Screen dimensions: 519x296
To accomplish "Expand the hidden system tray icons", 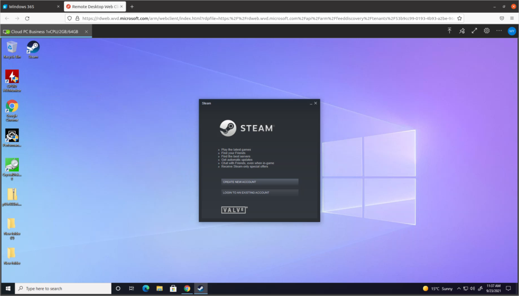I will click(x=459, y=288).
